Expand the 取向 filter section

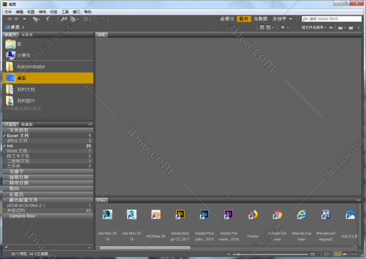click(x=48, y=189)
